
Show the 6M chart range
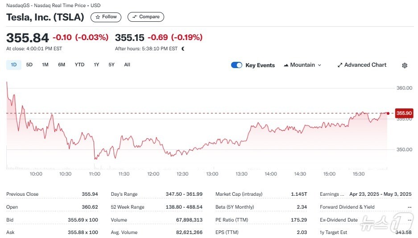(x=62, y=65)
